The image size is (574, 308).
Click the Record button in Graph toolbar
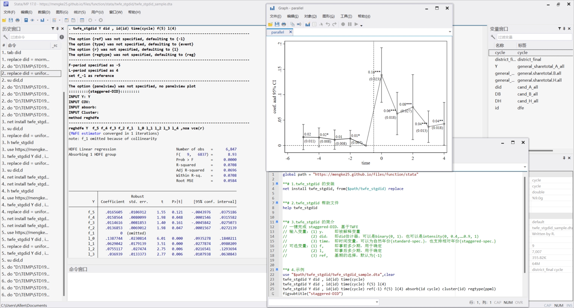pyautogui.click(x=343, y=24)
